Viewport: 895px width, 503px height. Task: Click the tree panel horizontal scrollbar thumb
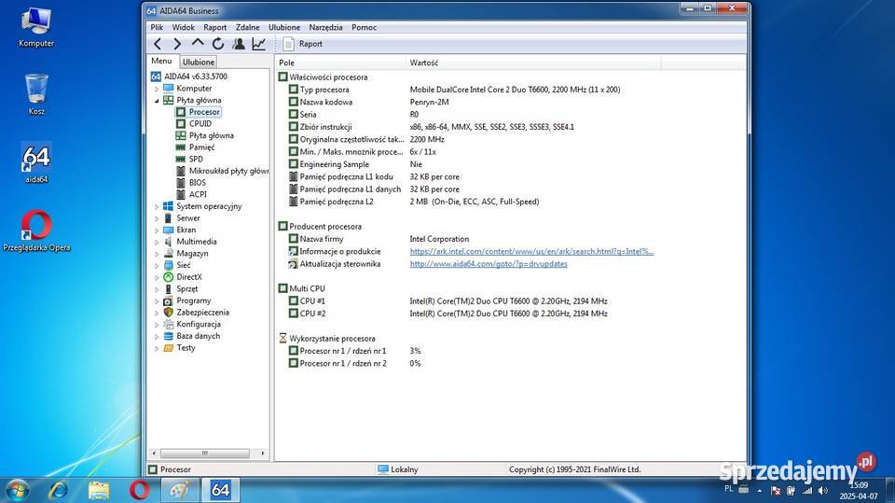205,454
